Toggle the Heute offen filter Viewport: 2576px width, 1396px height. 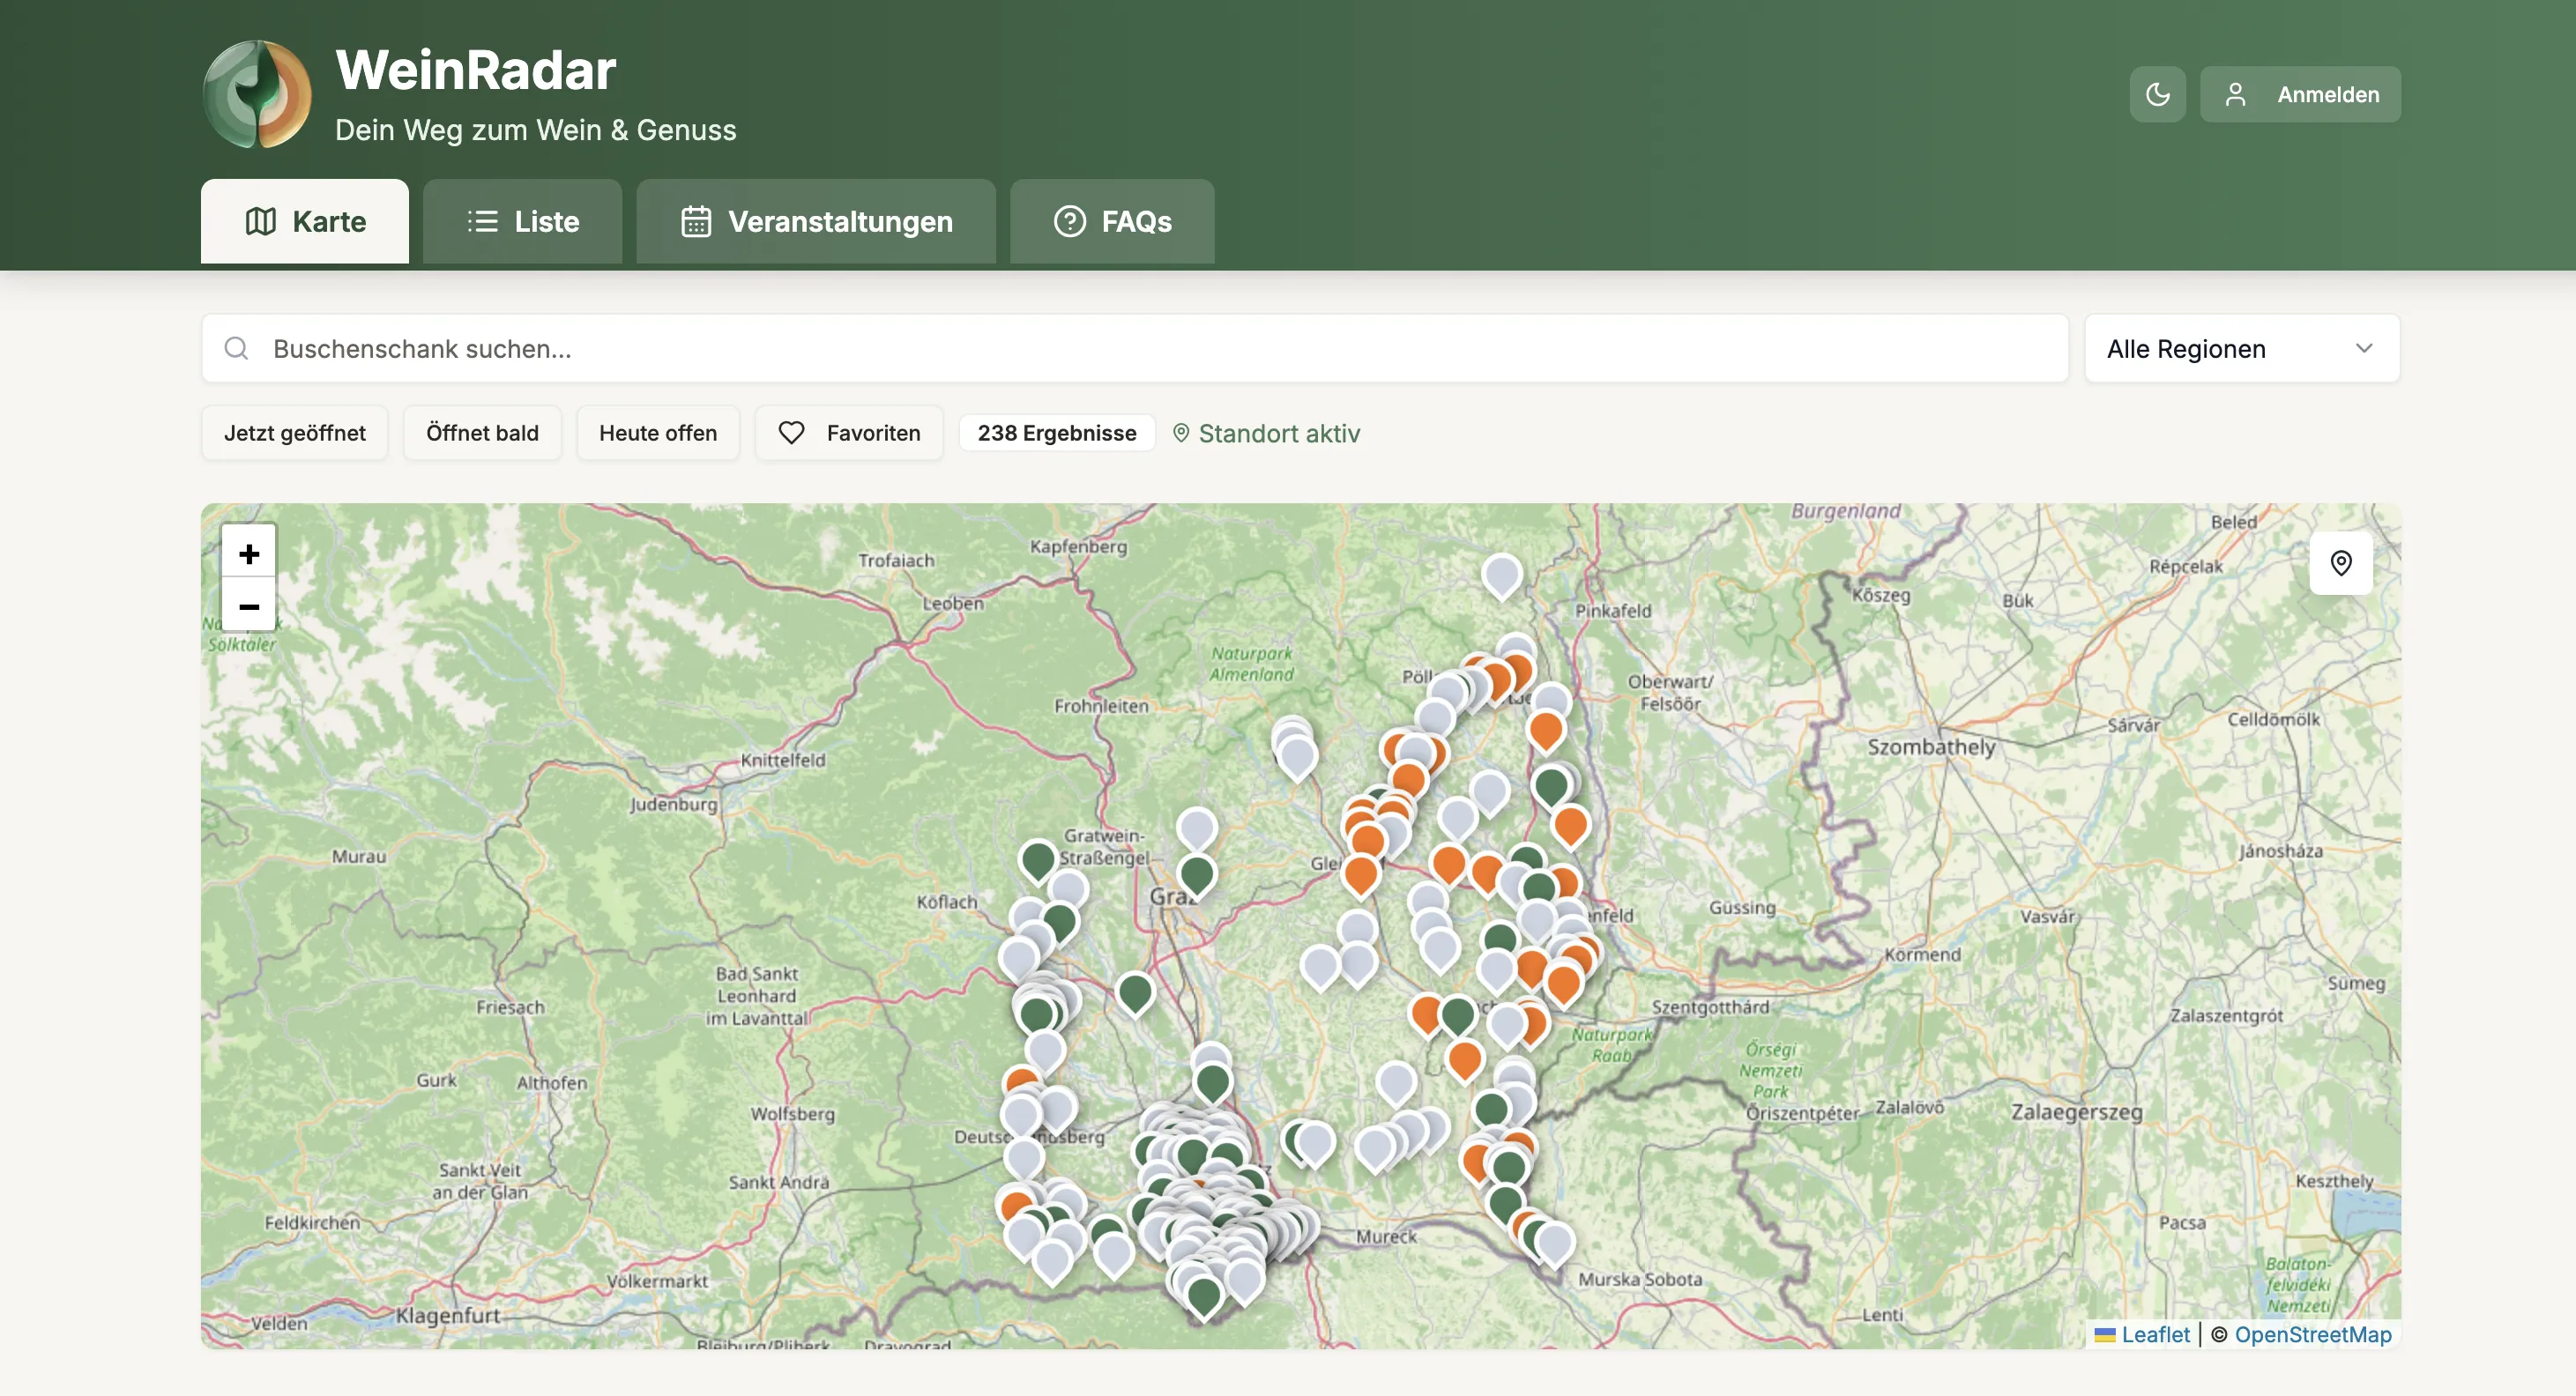658,433
